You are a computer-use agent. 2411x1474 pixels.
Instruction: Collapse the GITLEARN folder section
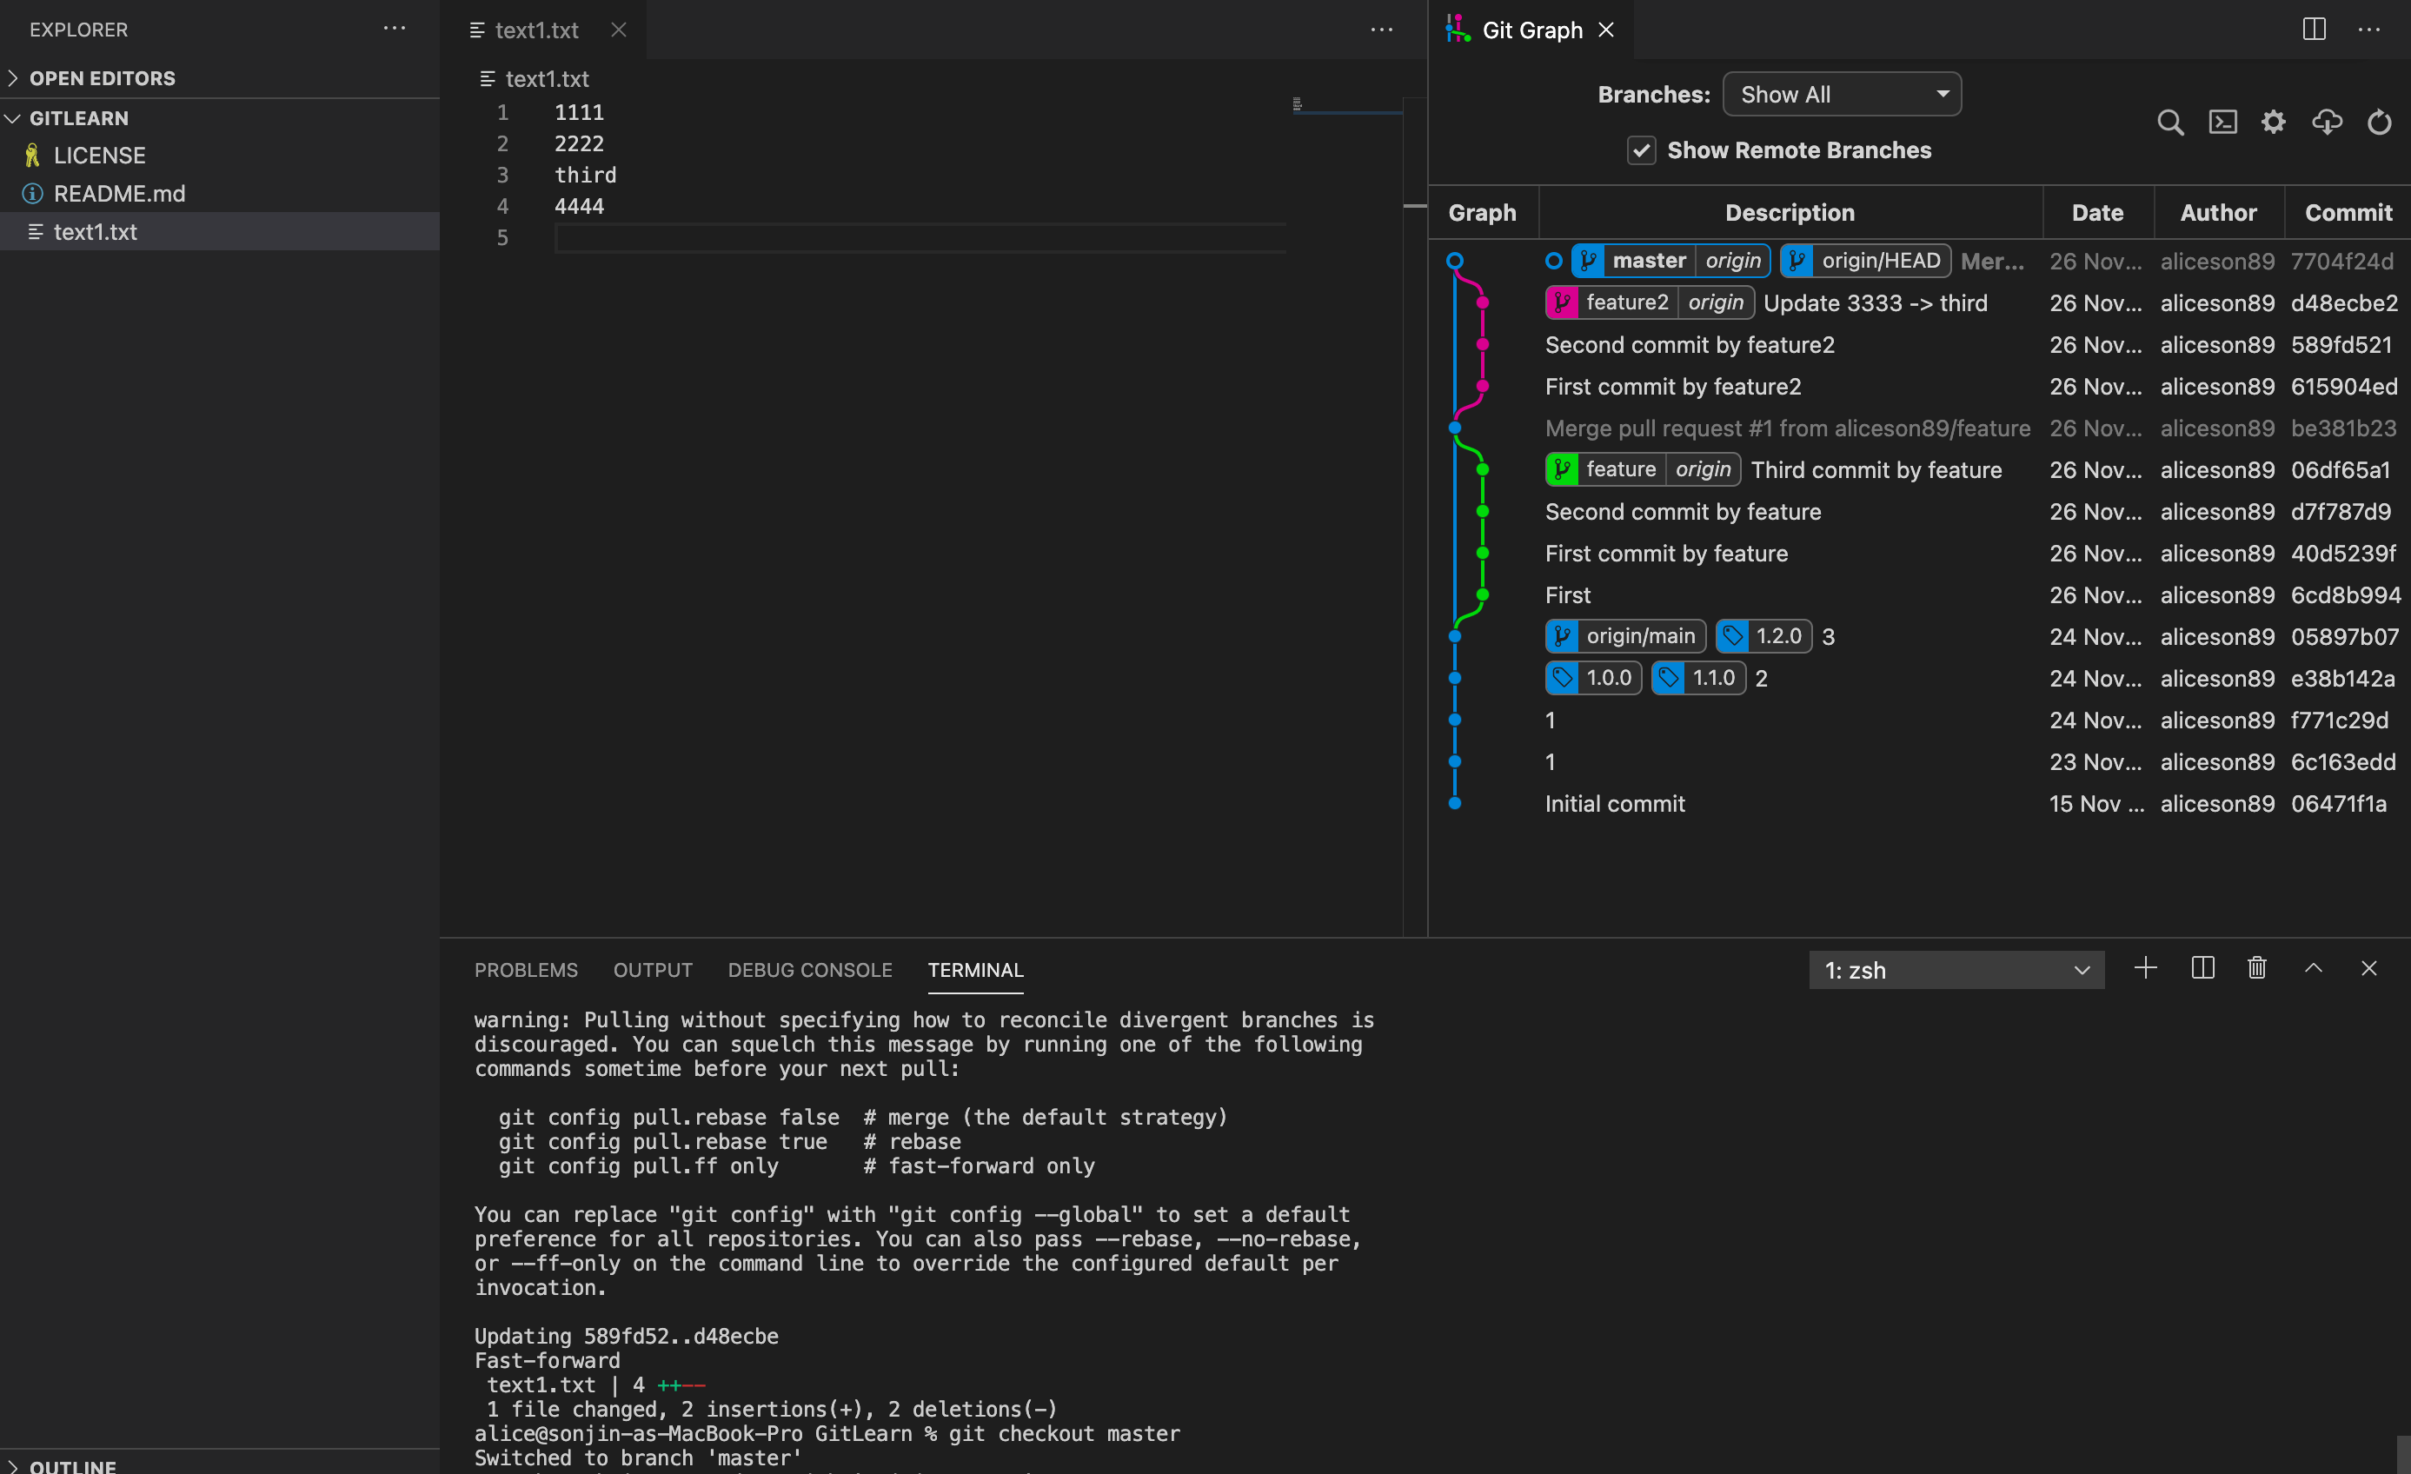[x=78, y=118]
